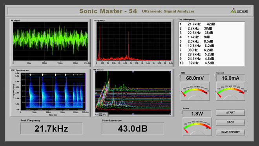Click the Peak Frequency 21.7kHz display

(x=51, y=128)
